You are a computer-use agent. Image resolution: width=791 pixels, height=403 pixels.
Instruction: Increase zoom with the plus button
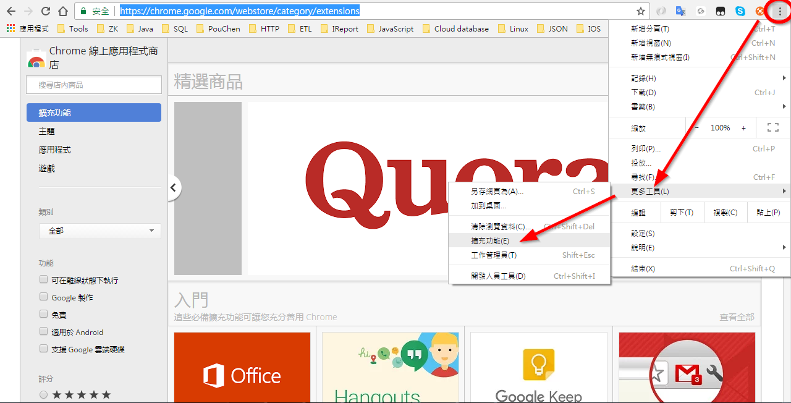(x=743, y=127)
